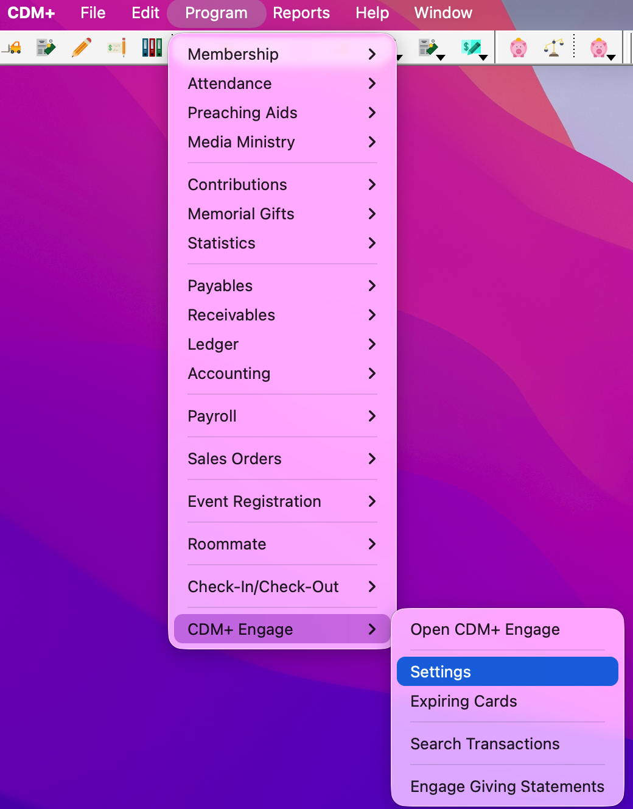
Task: Open the Roommate submenu
Action: point(282,544)
